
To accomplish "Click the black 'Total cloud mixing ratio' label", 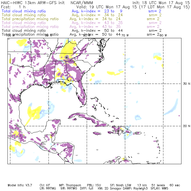I will 24,30.
